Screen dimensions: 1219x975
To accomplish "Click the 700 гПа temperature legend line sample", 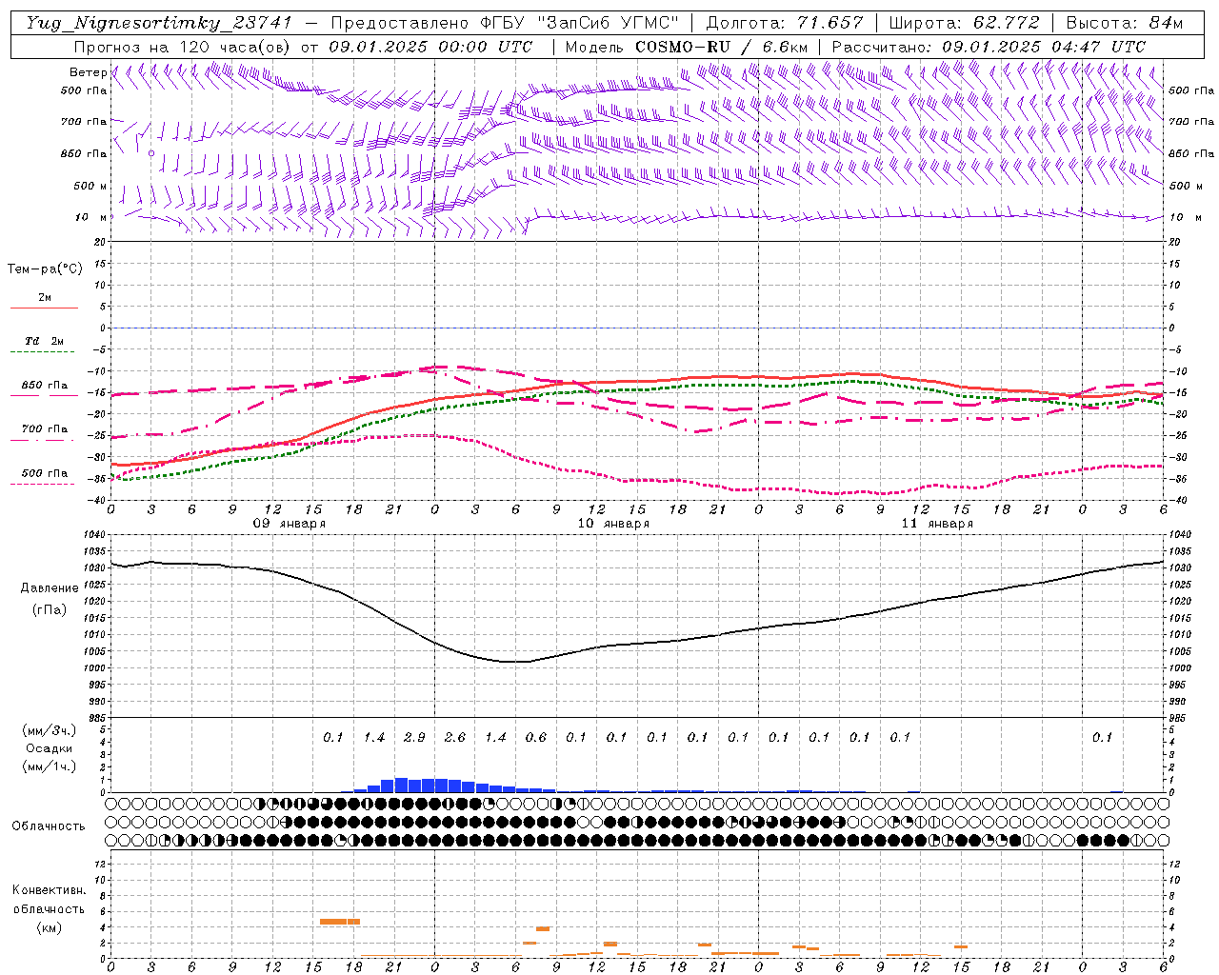I will [44, 439].
